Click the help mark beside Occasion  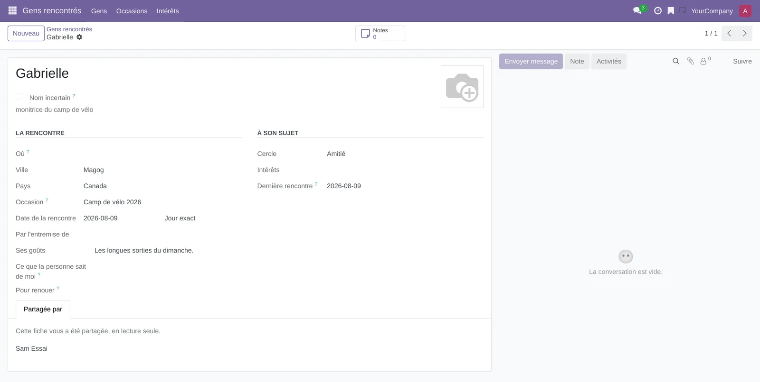(47, 200)
